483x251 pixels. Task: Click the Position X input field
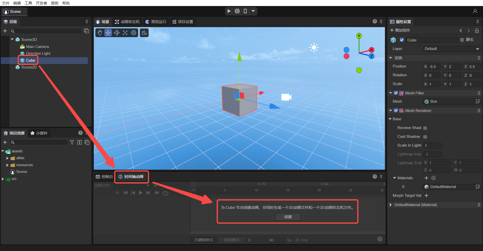coord(434,67)
